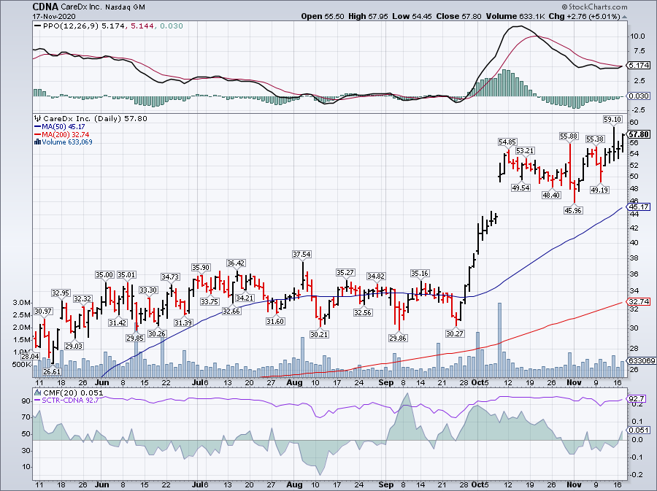The width and height of the screenshot is (657, 491).
Task: Click the 34.82 high price label
Action: click(376, 277)
